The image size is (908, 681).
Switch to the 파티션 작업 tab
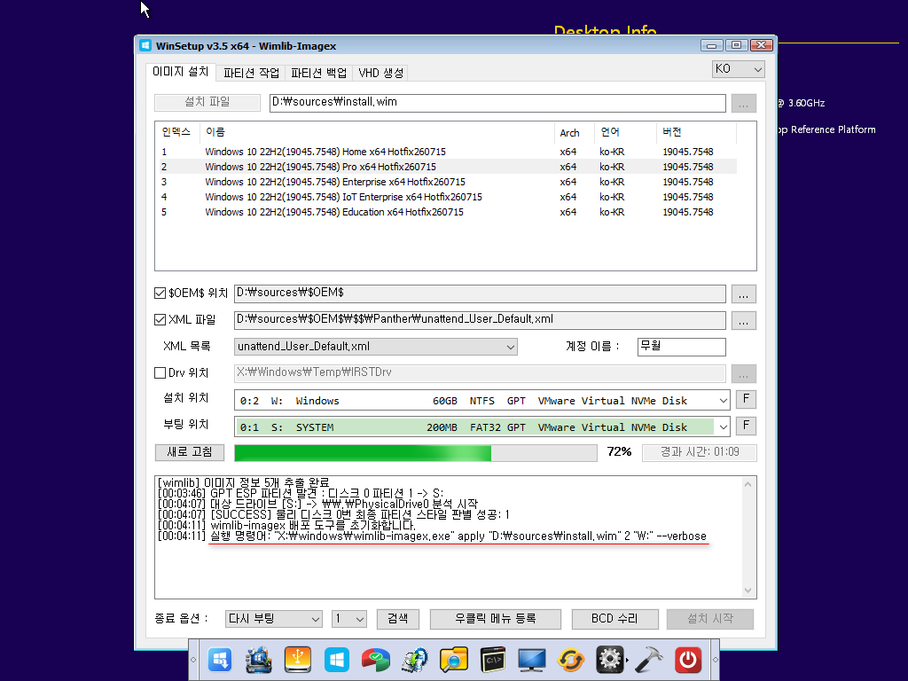(x=251, y=73)
